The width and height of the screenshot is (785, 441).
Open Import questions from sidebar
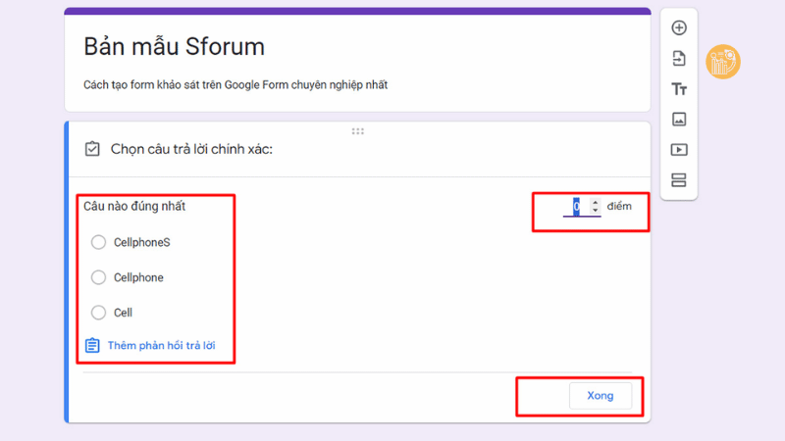tap(679, 59)
